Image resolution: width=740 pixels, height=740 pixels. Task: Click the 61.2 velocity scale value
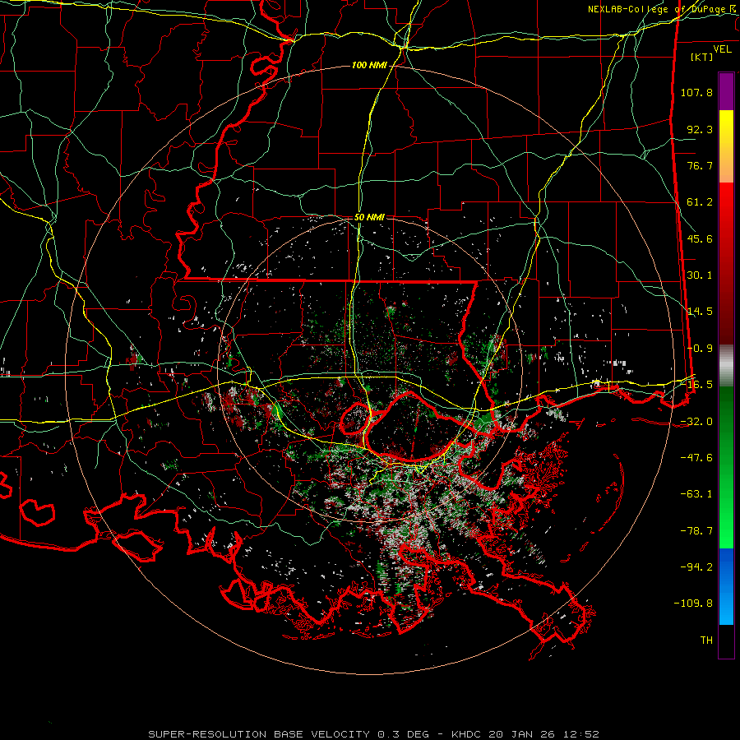[700, 202]
